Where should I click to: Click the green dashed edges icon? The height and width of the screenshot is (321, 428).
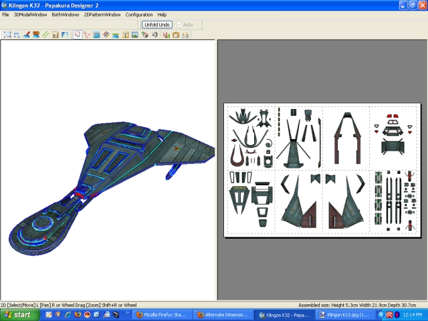point(45,35)
